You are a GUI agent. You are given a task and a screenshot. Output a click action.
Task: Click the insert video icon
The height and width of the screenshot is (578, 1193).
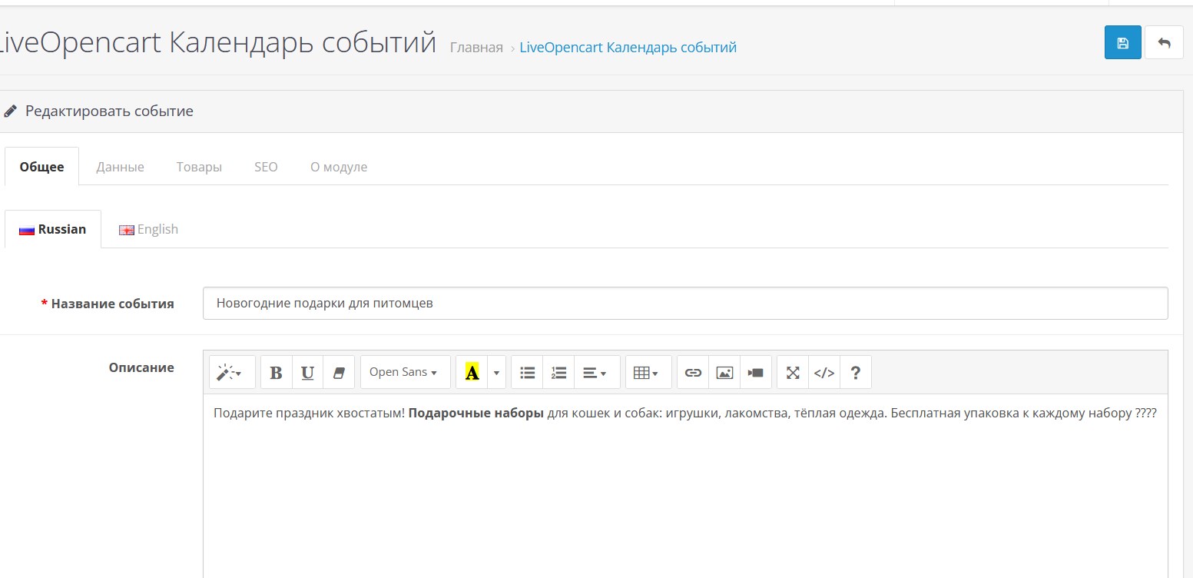pos(755,373)
